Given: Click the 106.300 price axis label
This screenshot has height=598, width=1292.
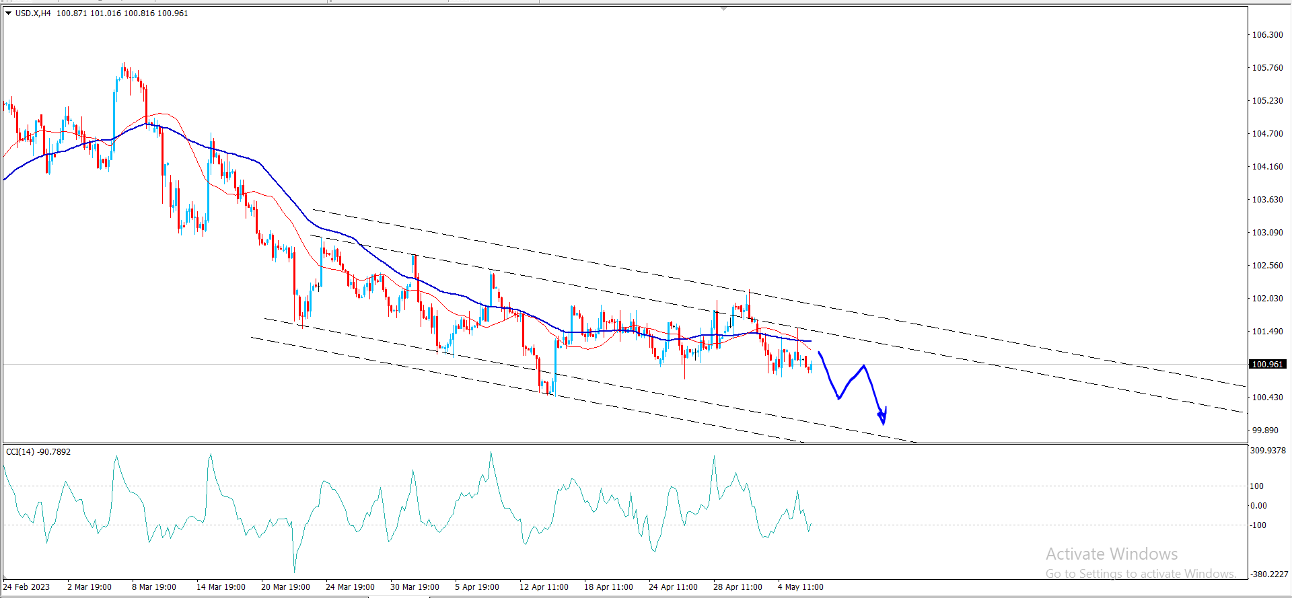Looking at the screenshot, I should [1266, 34].
